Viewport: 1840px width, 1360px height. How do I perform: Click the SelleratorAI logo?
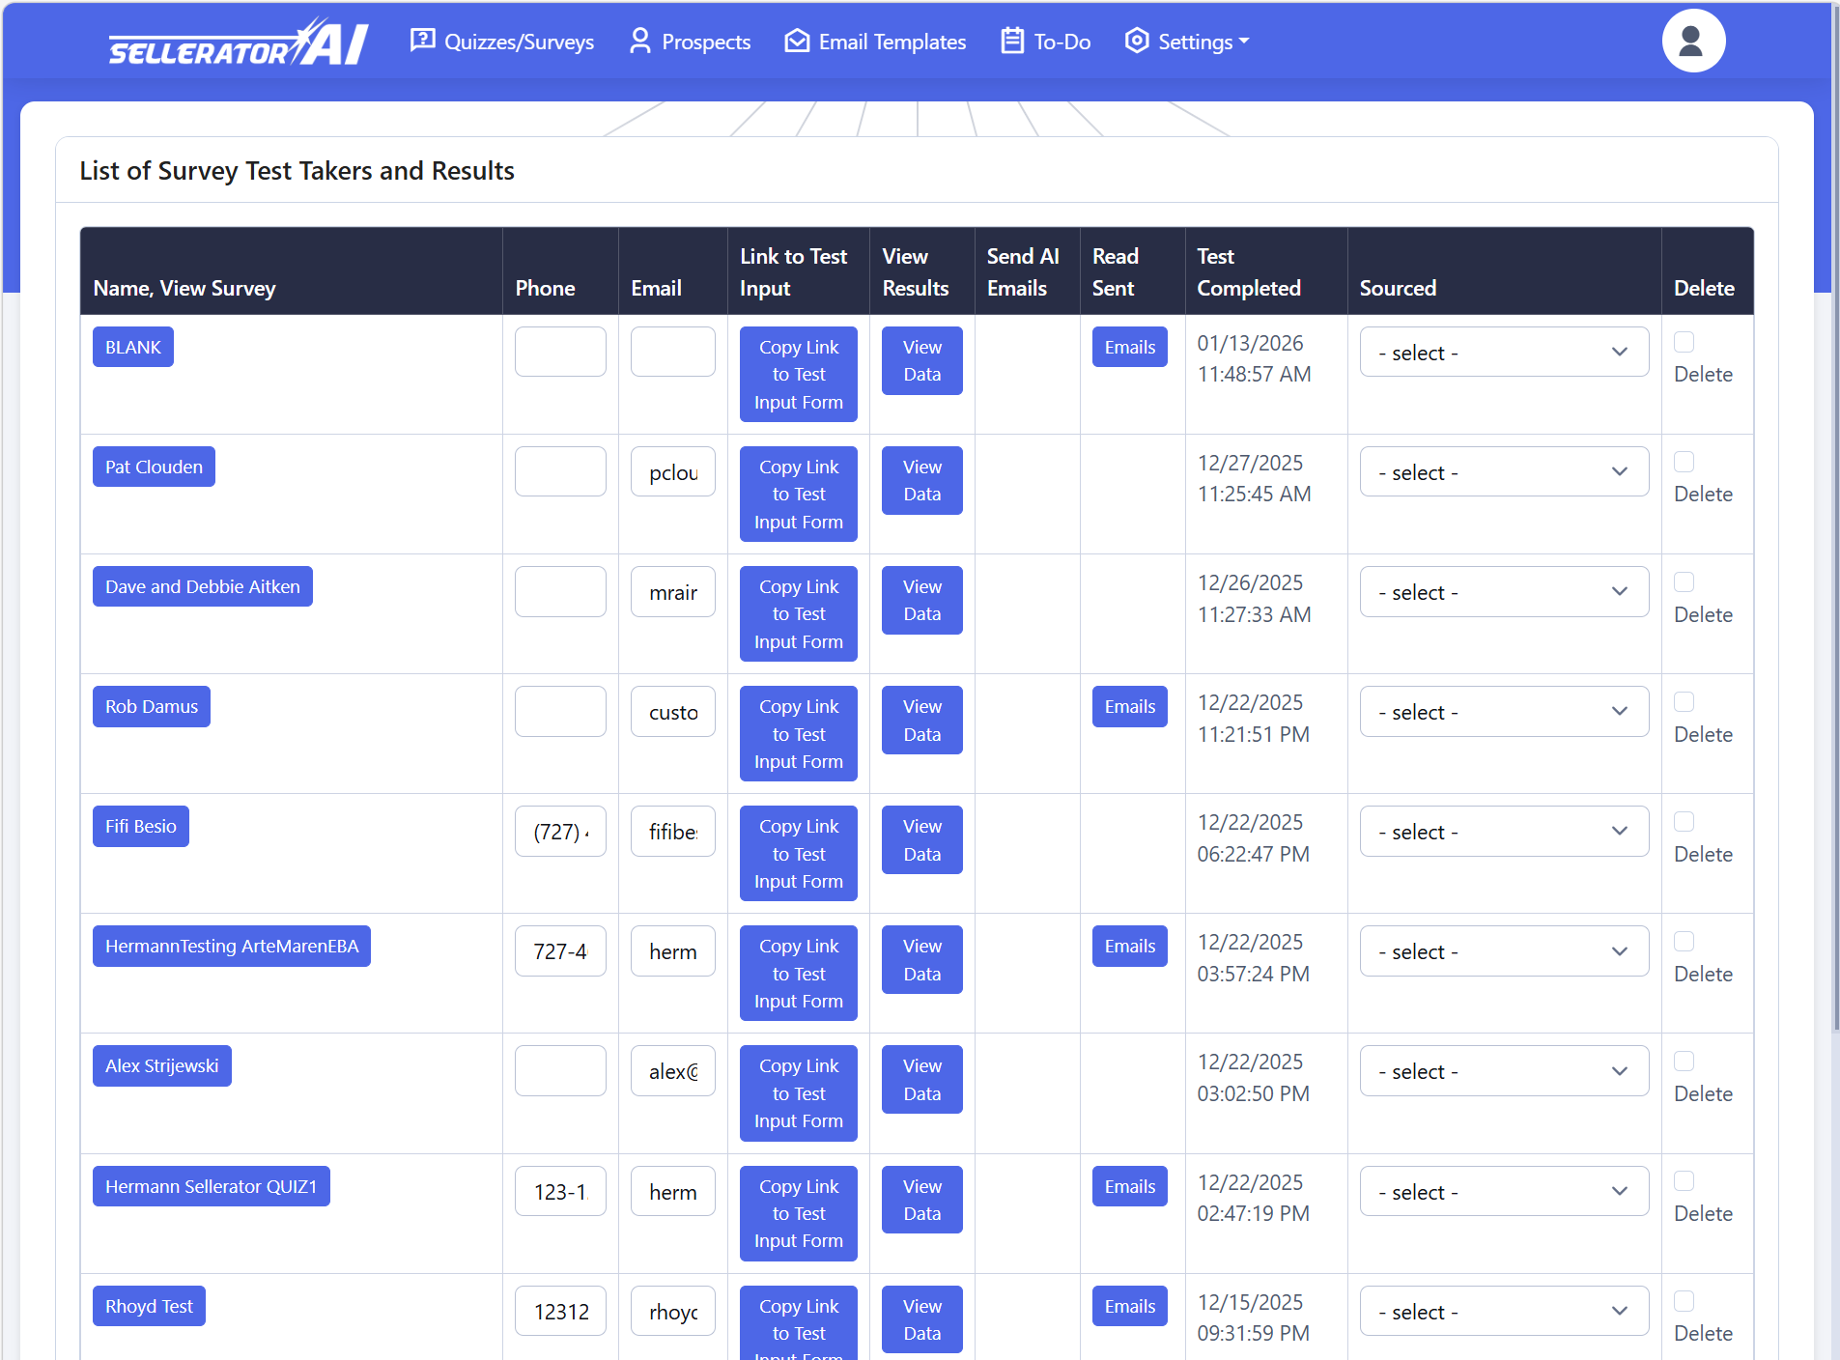click(x=238, y=42)
